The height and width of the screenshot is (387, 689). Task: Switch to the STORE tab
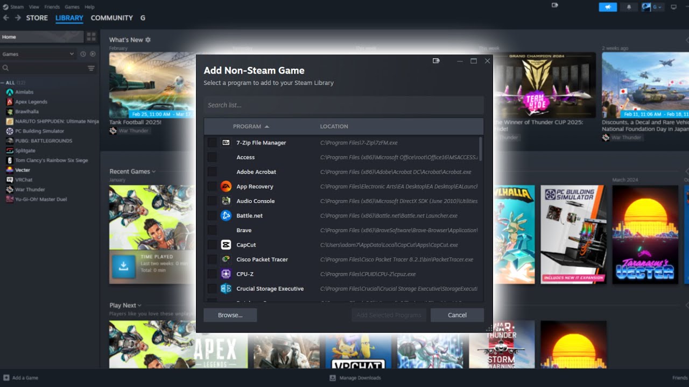coord(37,18)
